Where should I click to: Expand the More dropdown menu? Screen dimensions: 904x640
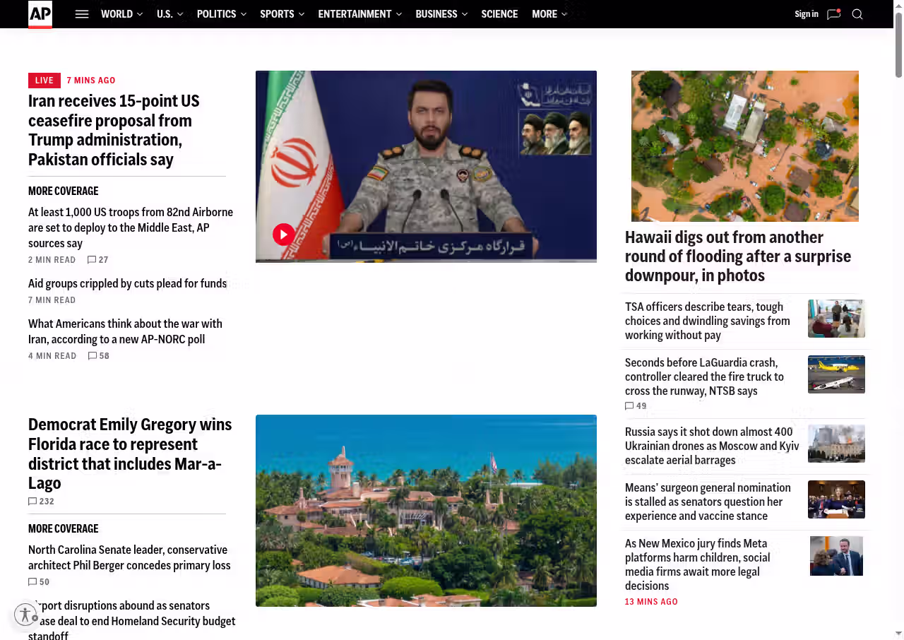pyautogui.click(x=549, y=14)
